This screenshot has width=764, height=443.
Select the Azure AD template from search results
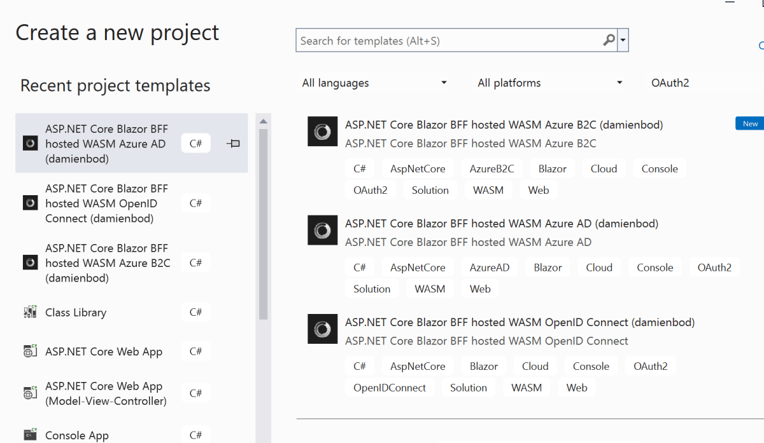pyautogui.click(x=501, y=224)
